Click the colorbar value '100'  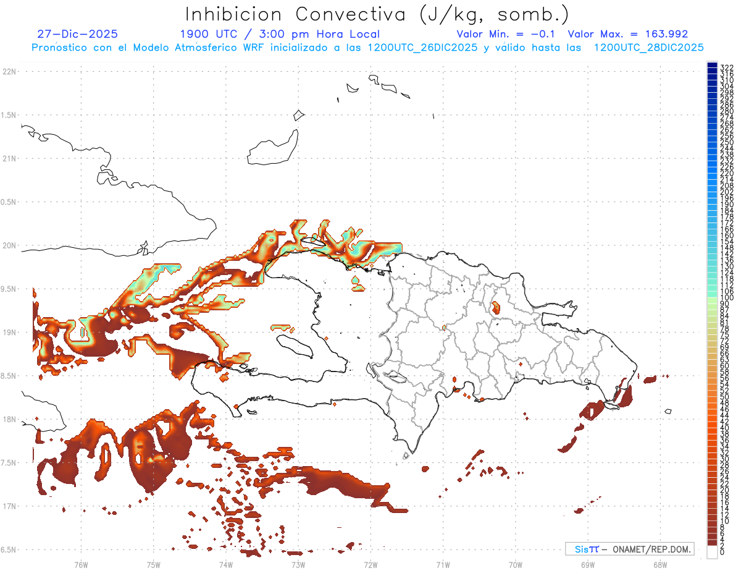pyautogui.click(x=727, y=298)
